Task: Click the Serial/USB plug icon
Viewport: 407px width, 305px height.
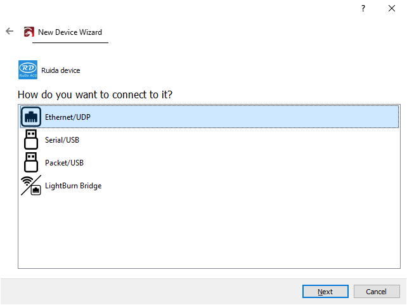Action: click(x=31, y=140)
